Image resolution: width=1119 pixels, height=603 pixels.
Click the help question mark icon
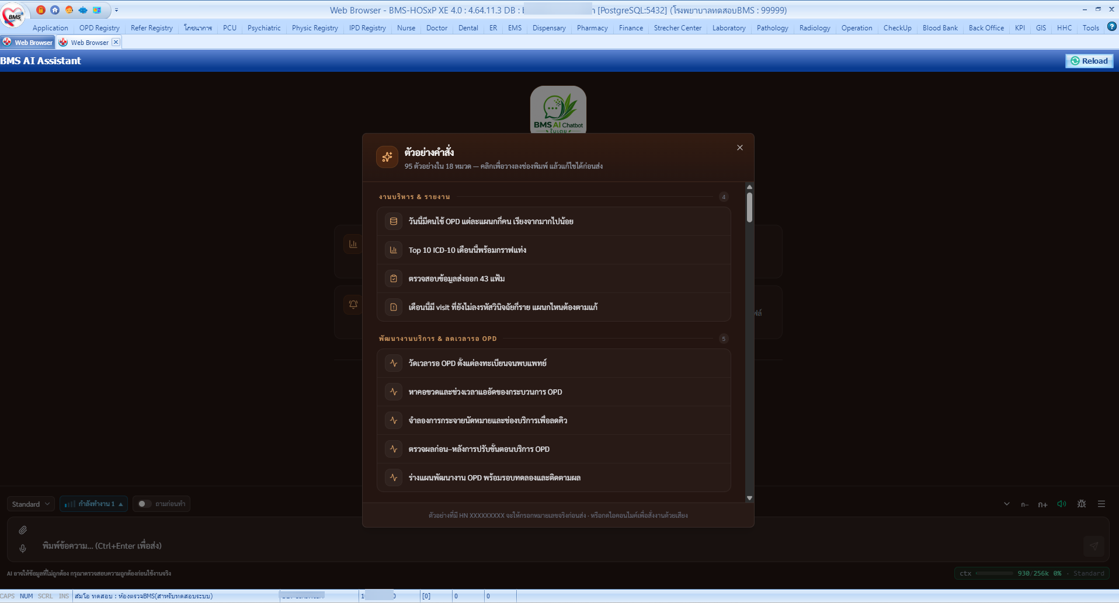pyautogui.click(x=1112, y=26)
